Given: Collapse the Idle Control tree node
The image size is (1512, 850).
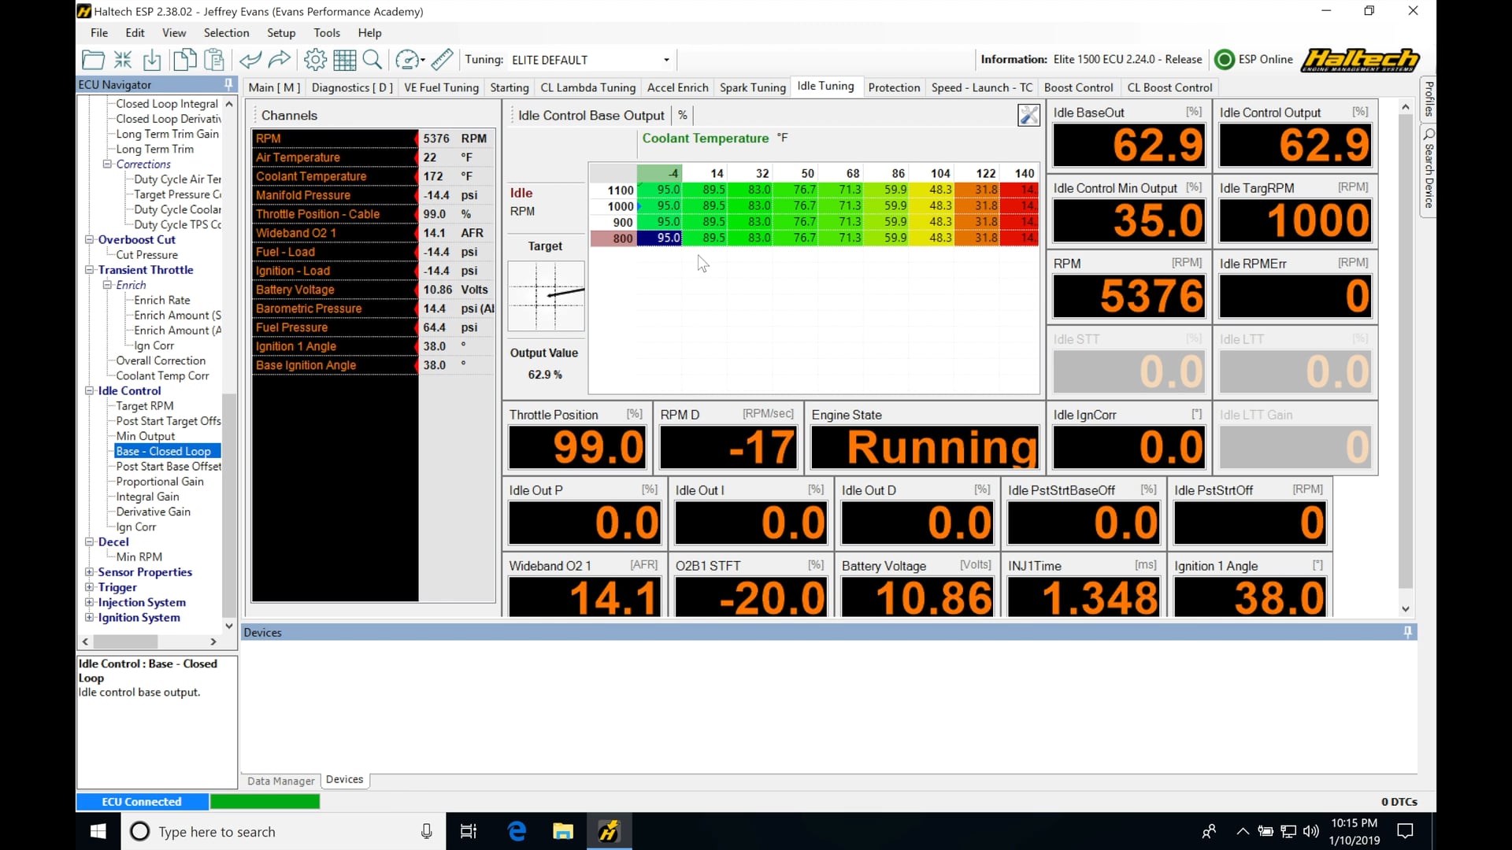Looking at the screenshot, I should 89,390.
